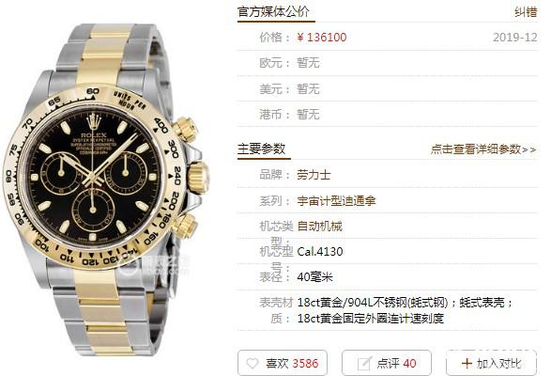Click the 40毫米 case diameter value
551x376 pixels.
(314, 276)
